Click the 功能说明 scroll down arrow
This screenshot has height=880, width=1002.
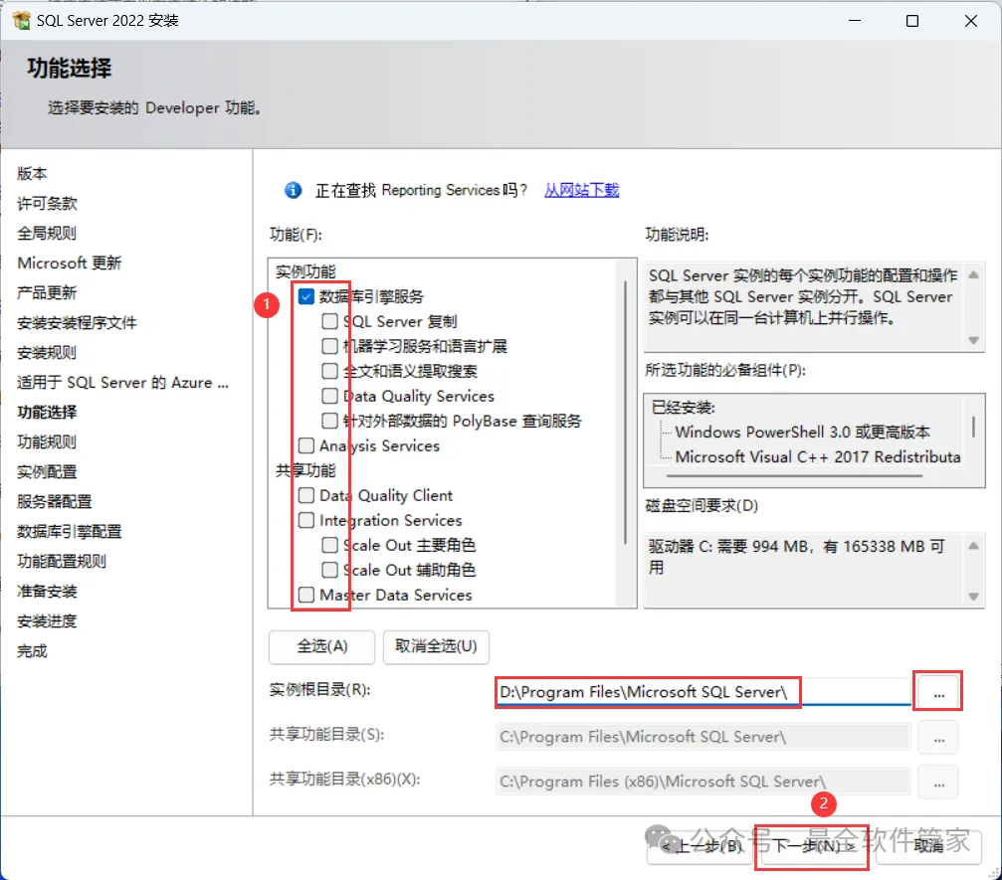(x=974, y=340)
